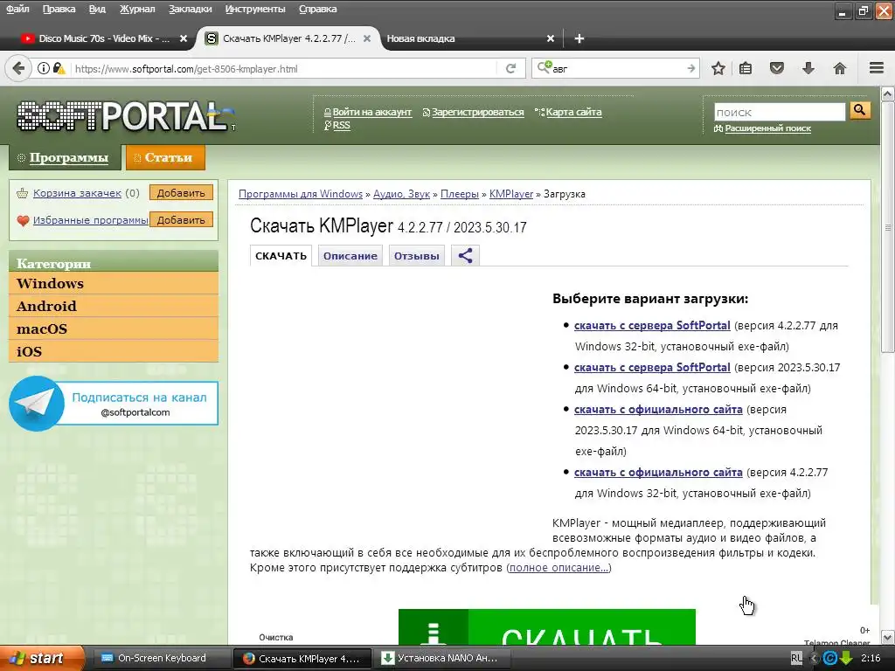Open the site information (i) icon
The width and height of the screenshot is (895, 671).
pyautogui.click(x=44, y=68)
